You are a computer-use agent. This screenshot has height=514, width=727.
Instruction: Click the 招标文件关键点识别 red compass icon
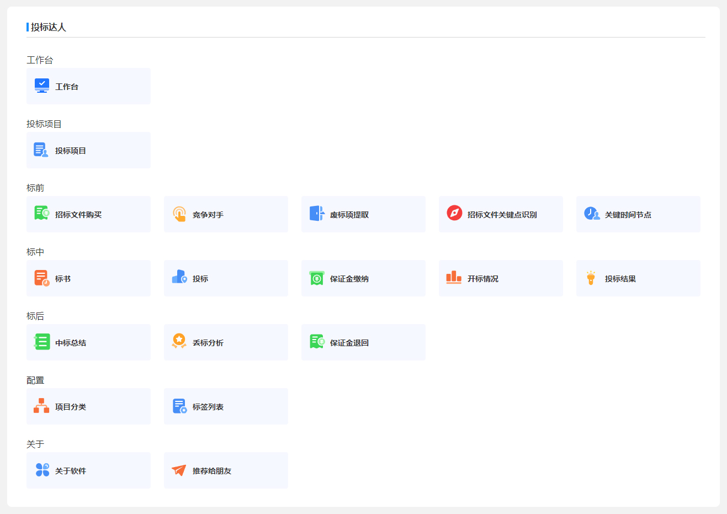pos(454,213)
